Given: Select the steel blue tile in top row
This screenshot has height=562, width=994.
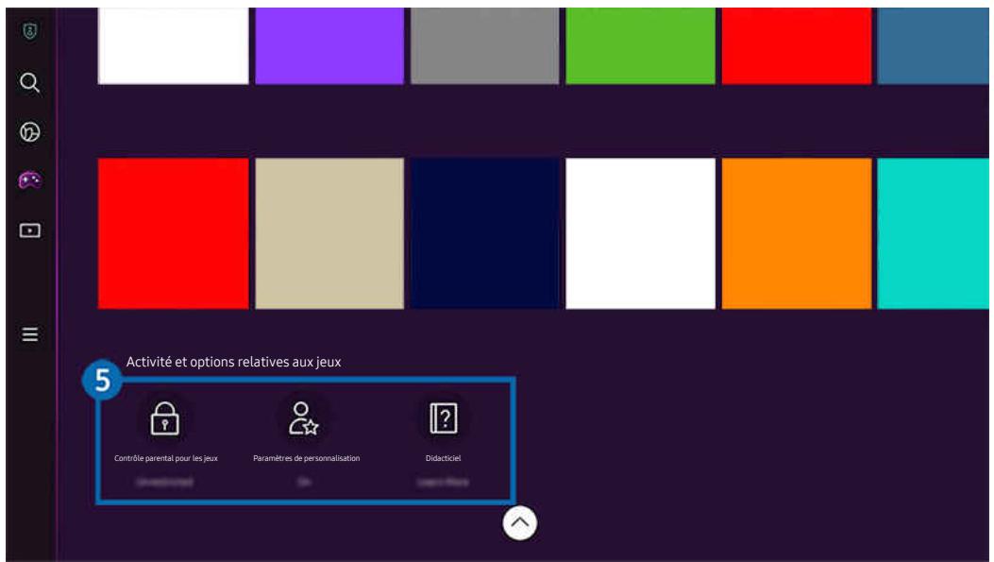Looking at the screenshot, I should click(934, 45).
